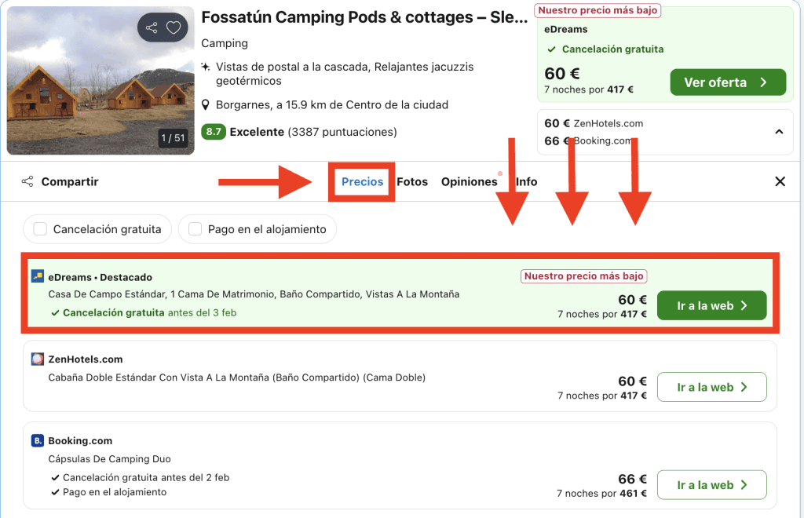Click the location pin icon beside Borgarnes
The image size is (804, 518).
tap(206, 105)
